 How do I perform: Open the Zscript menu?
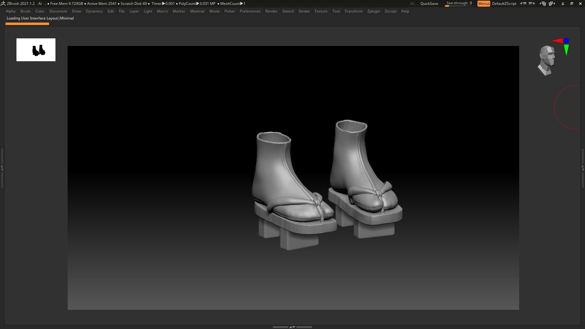(x=390, y=11)
